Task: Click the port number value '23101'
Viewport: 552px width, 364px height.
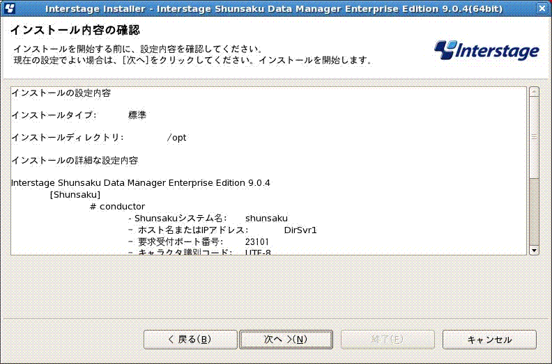Action: [257, 242]
